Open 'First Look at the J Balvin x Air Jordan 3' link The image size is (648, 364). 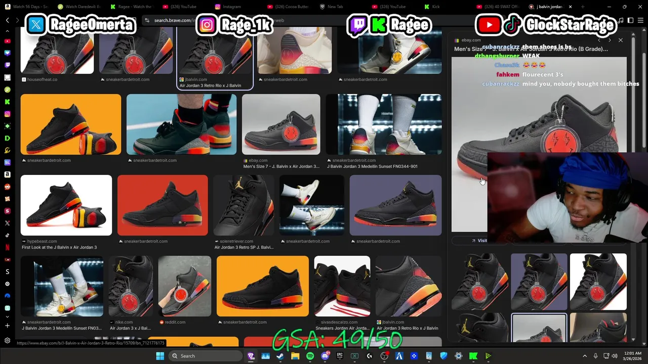pyautogui.click(x=59, y=247)
